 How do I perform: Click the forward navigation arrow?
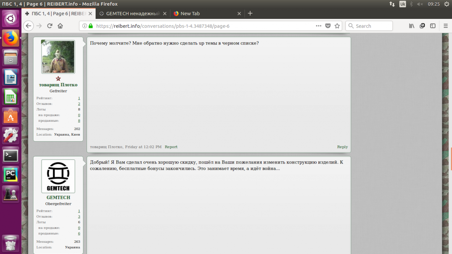tap(39, 26)
